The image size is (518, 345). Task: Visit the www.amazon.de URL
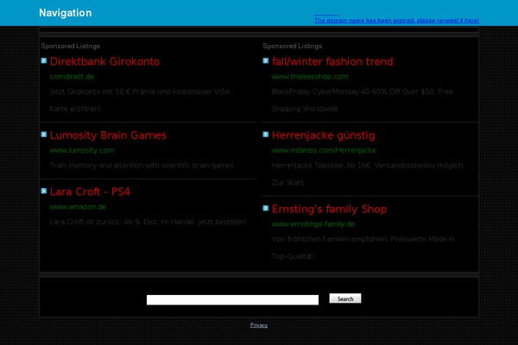pyautogui.click(x=78, y=207)
